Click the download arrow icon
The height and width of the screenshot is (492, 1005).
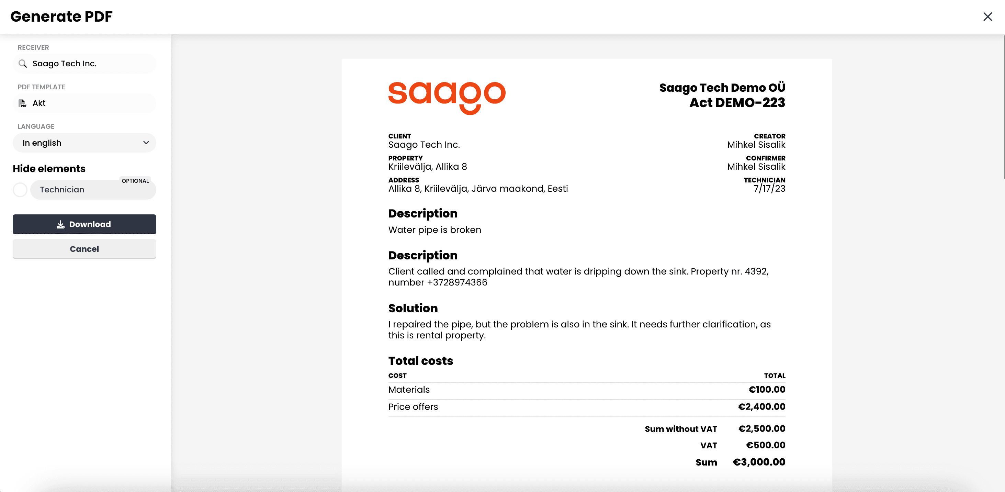pyautogui.click(x=60, y=224)
